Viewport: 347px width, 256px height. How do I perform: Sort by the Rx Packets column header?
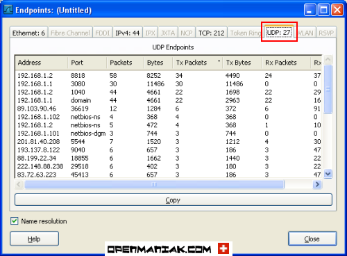click(286, 63)
